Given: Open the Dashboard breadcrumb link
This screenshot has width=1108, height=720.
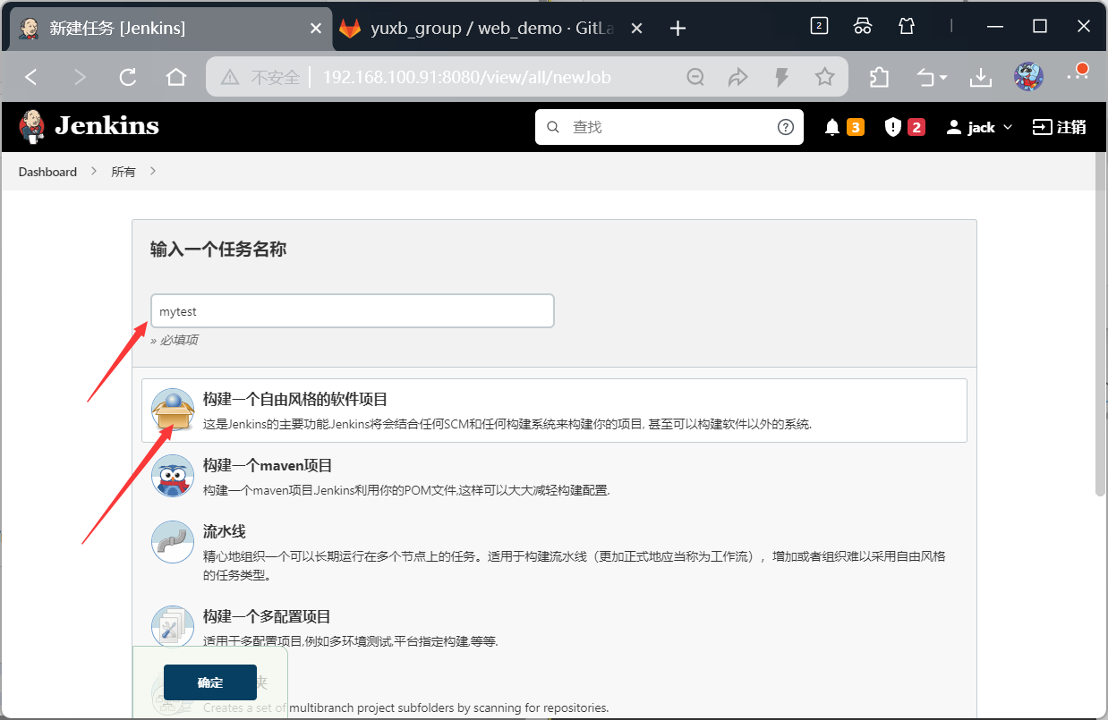Looking at the screenshot, I should tap(47, 172).
